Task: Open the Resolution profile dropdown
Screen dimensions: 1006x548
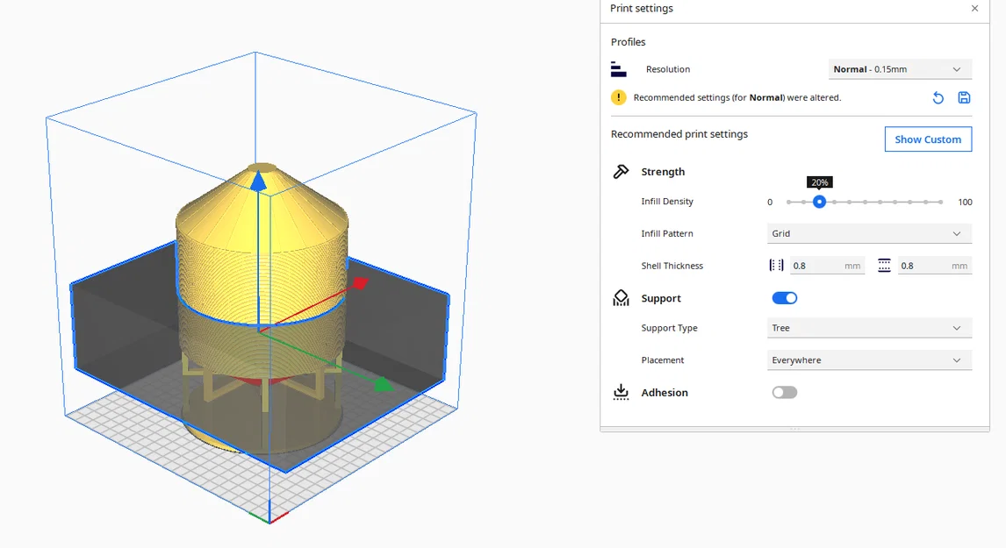Action: coord(900,69)
